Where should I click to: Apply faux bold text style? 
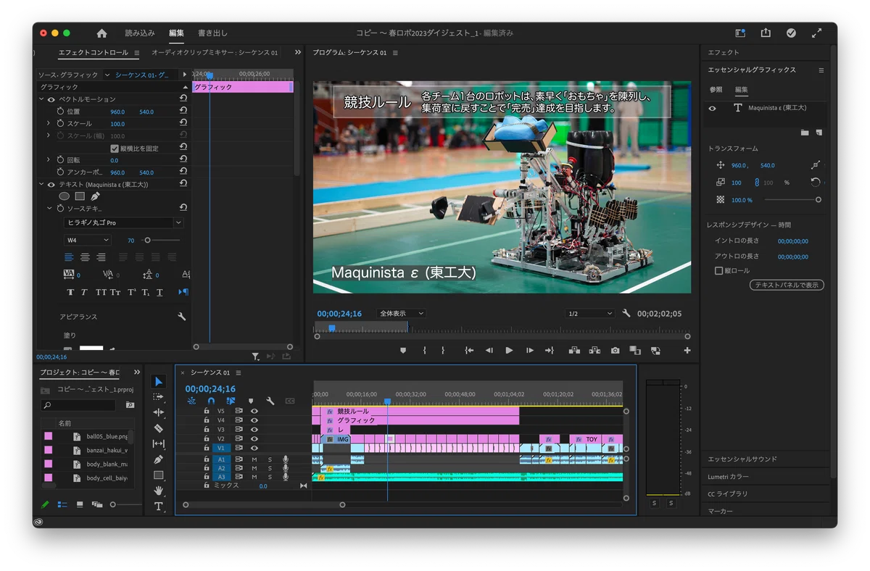[70, 292]
